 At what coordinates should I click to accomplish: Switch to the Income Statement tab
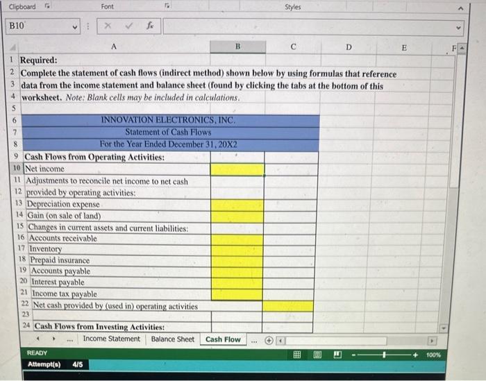(111, 339)
